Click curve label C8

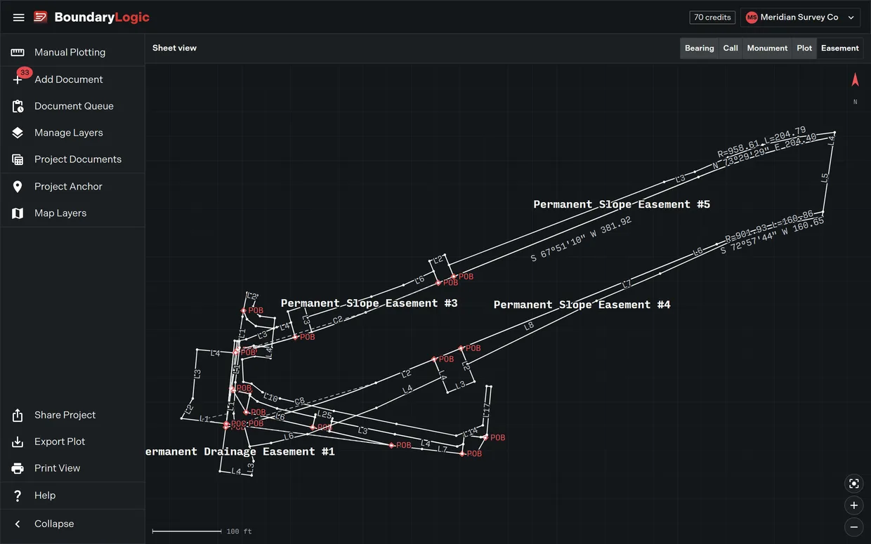pyautogui.click(x=299, y=402)
